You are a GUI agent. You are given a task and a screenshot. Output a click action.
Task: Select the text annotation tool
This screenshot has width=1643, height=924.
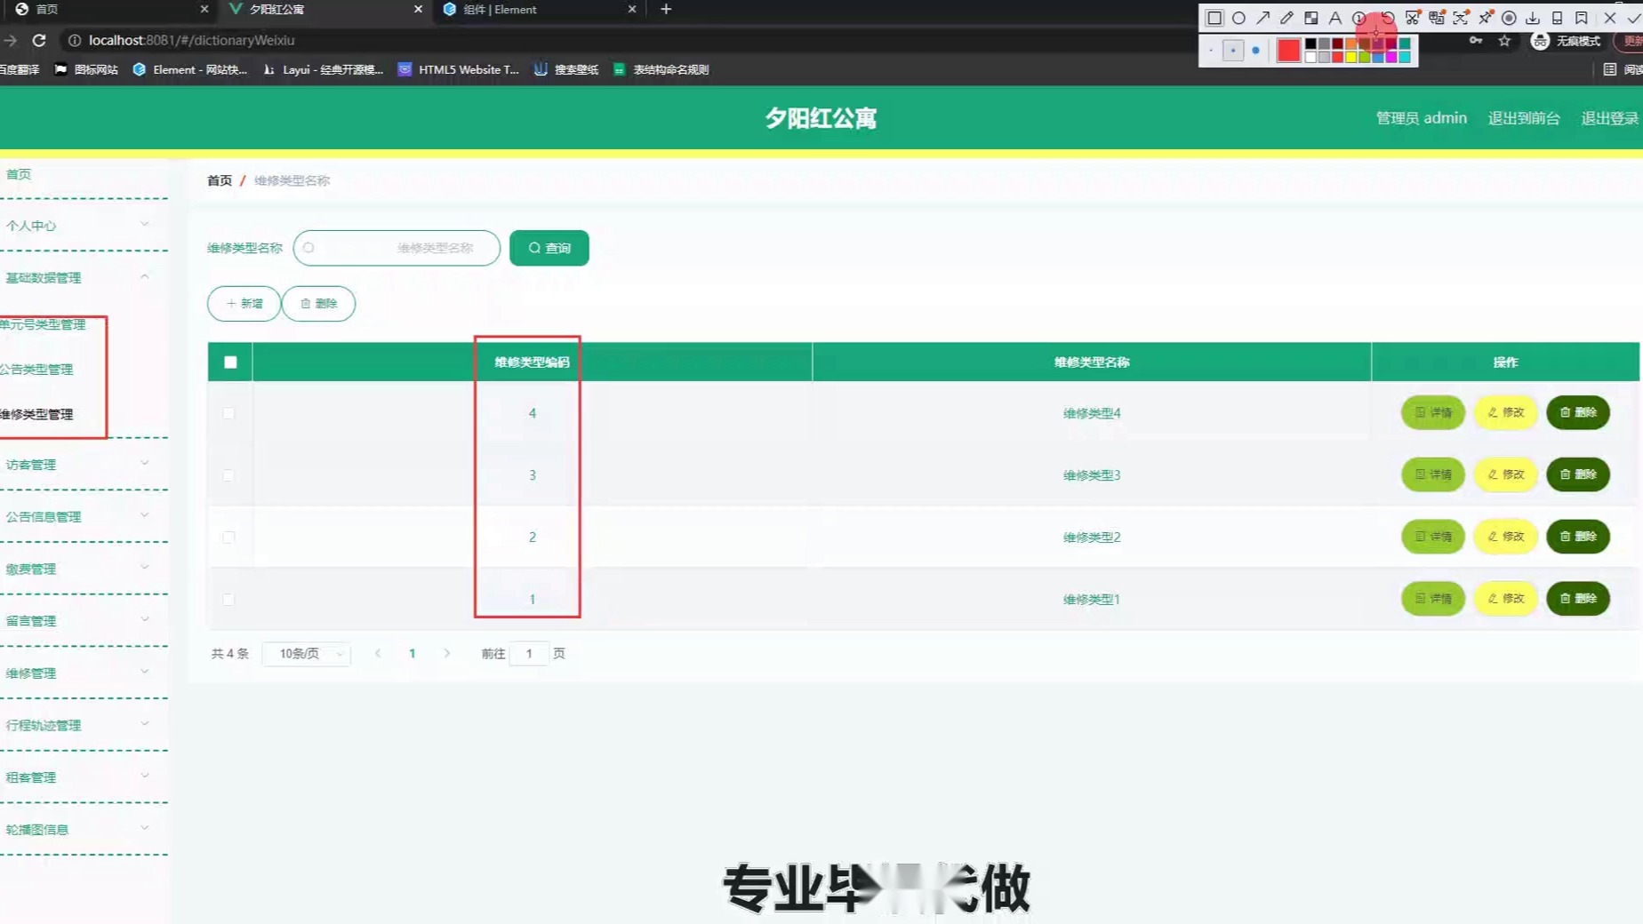coord(1334,18)
